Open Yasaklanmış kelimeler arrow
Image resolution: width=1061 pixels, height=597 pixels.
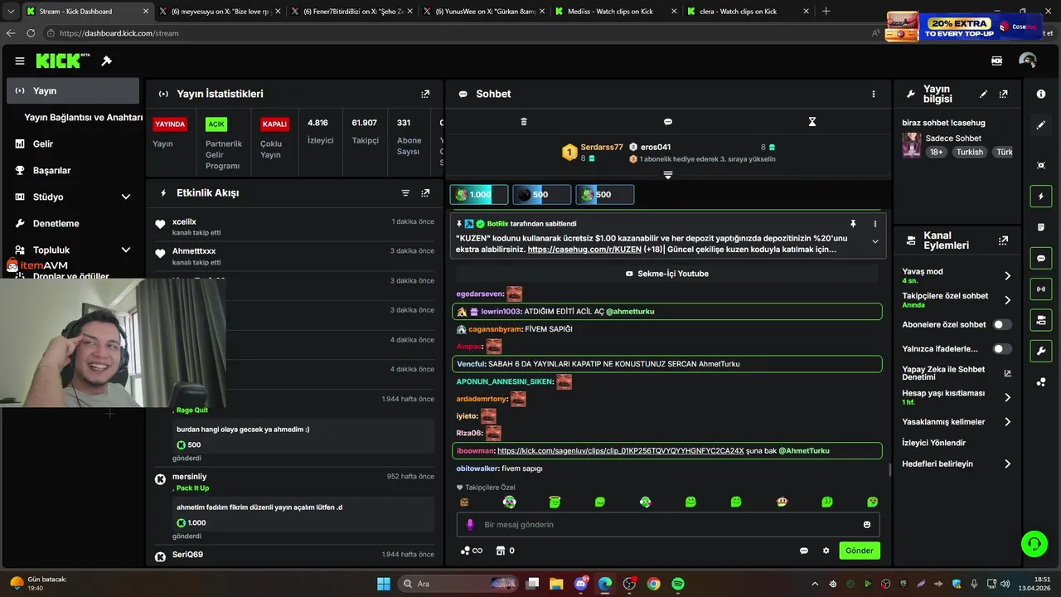[1008, 422]
